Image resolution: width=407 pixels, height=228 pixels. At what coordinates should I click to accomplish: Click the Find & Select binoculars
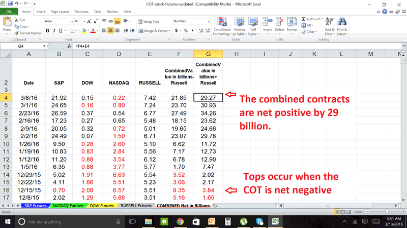[x=342, y=24]
